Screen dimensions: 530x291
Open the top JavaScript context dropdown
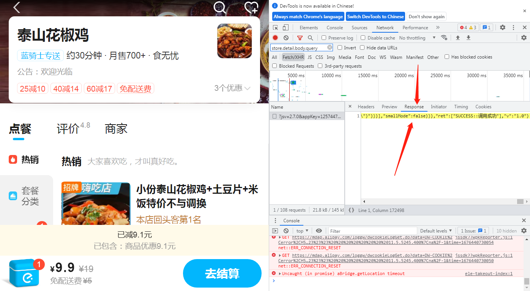(x=302, y=231)
